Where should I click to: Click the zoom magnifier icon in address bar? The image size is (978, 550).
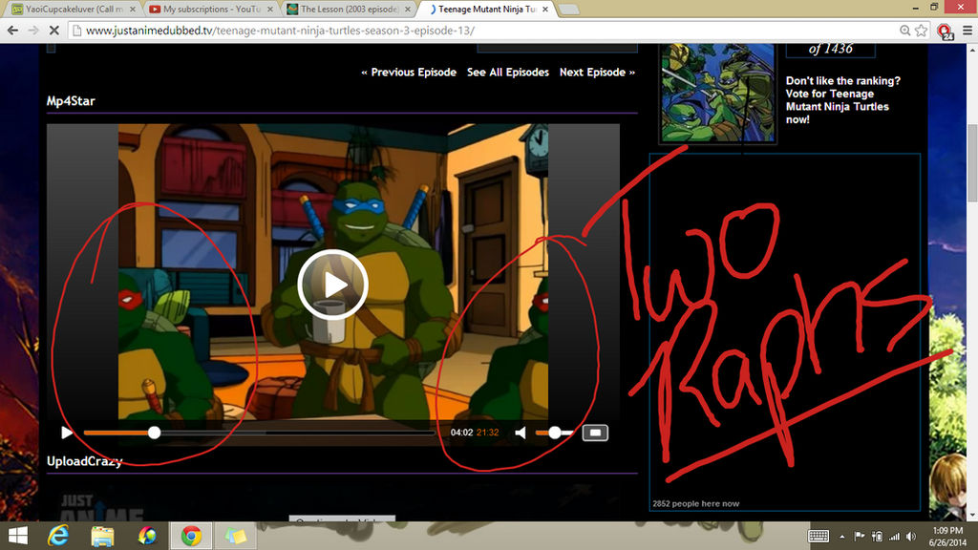904,31
